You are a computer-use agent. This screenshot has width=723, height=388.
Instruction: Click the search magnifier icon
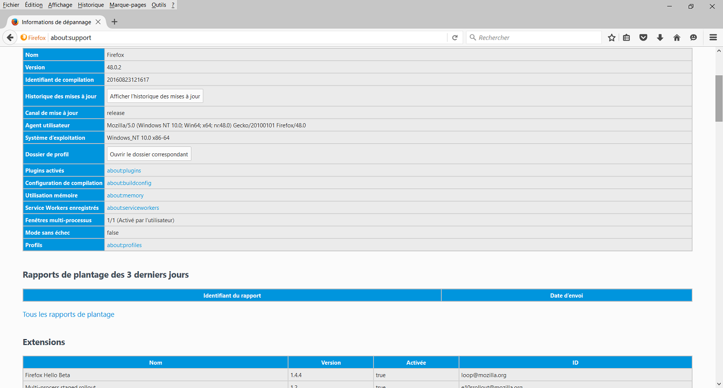[x=473, y=38]
